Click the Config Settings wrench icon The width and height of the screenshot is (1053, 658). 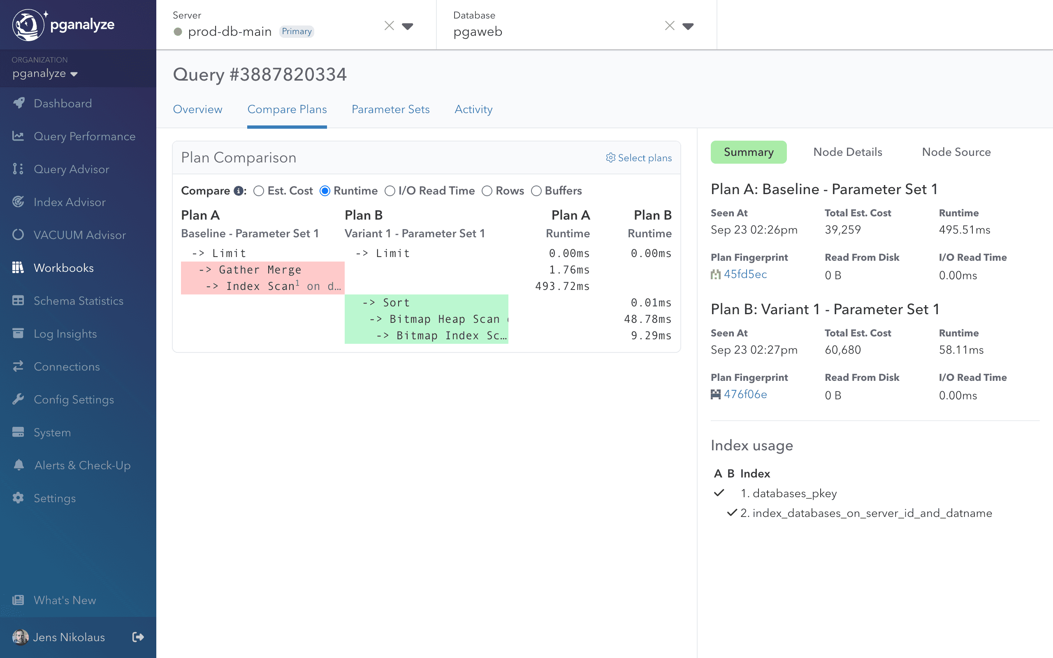[x=18, y=399]
